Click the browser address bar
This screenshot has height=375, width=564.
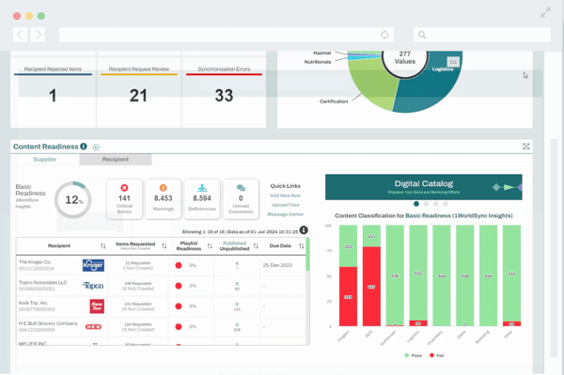227,35
